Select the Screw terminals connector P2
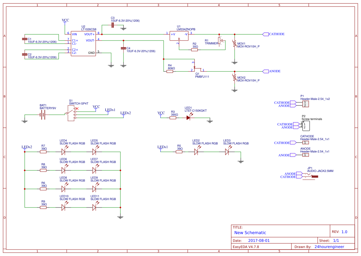Viewport: 361px width, 256px height. [305, 126]
